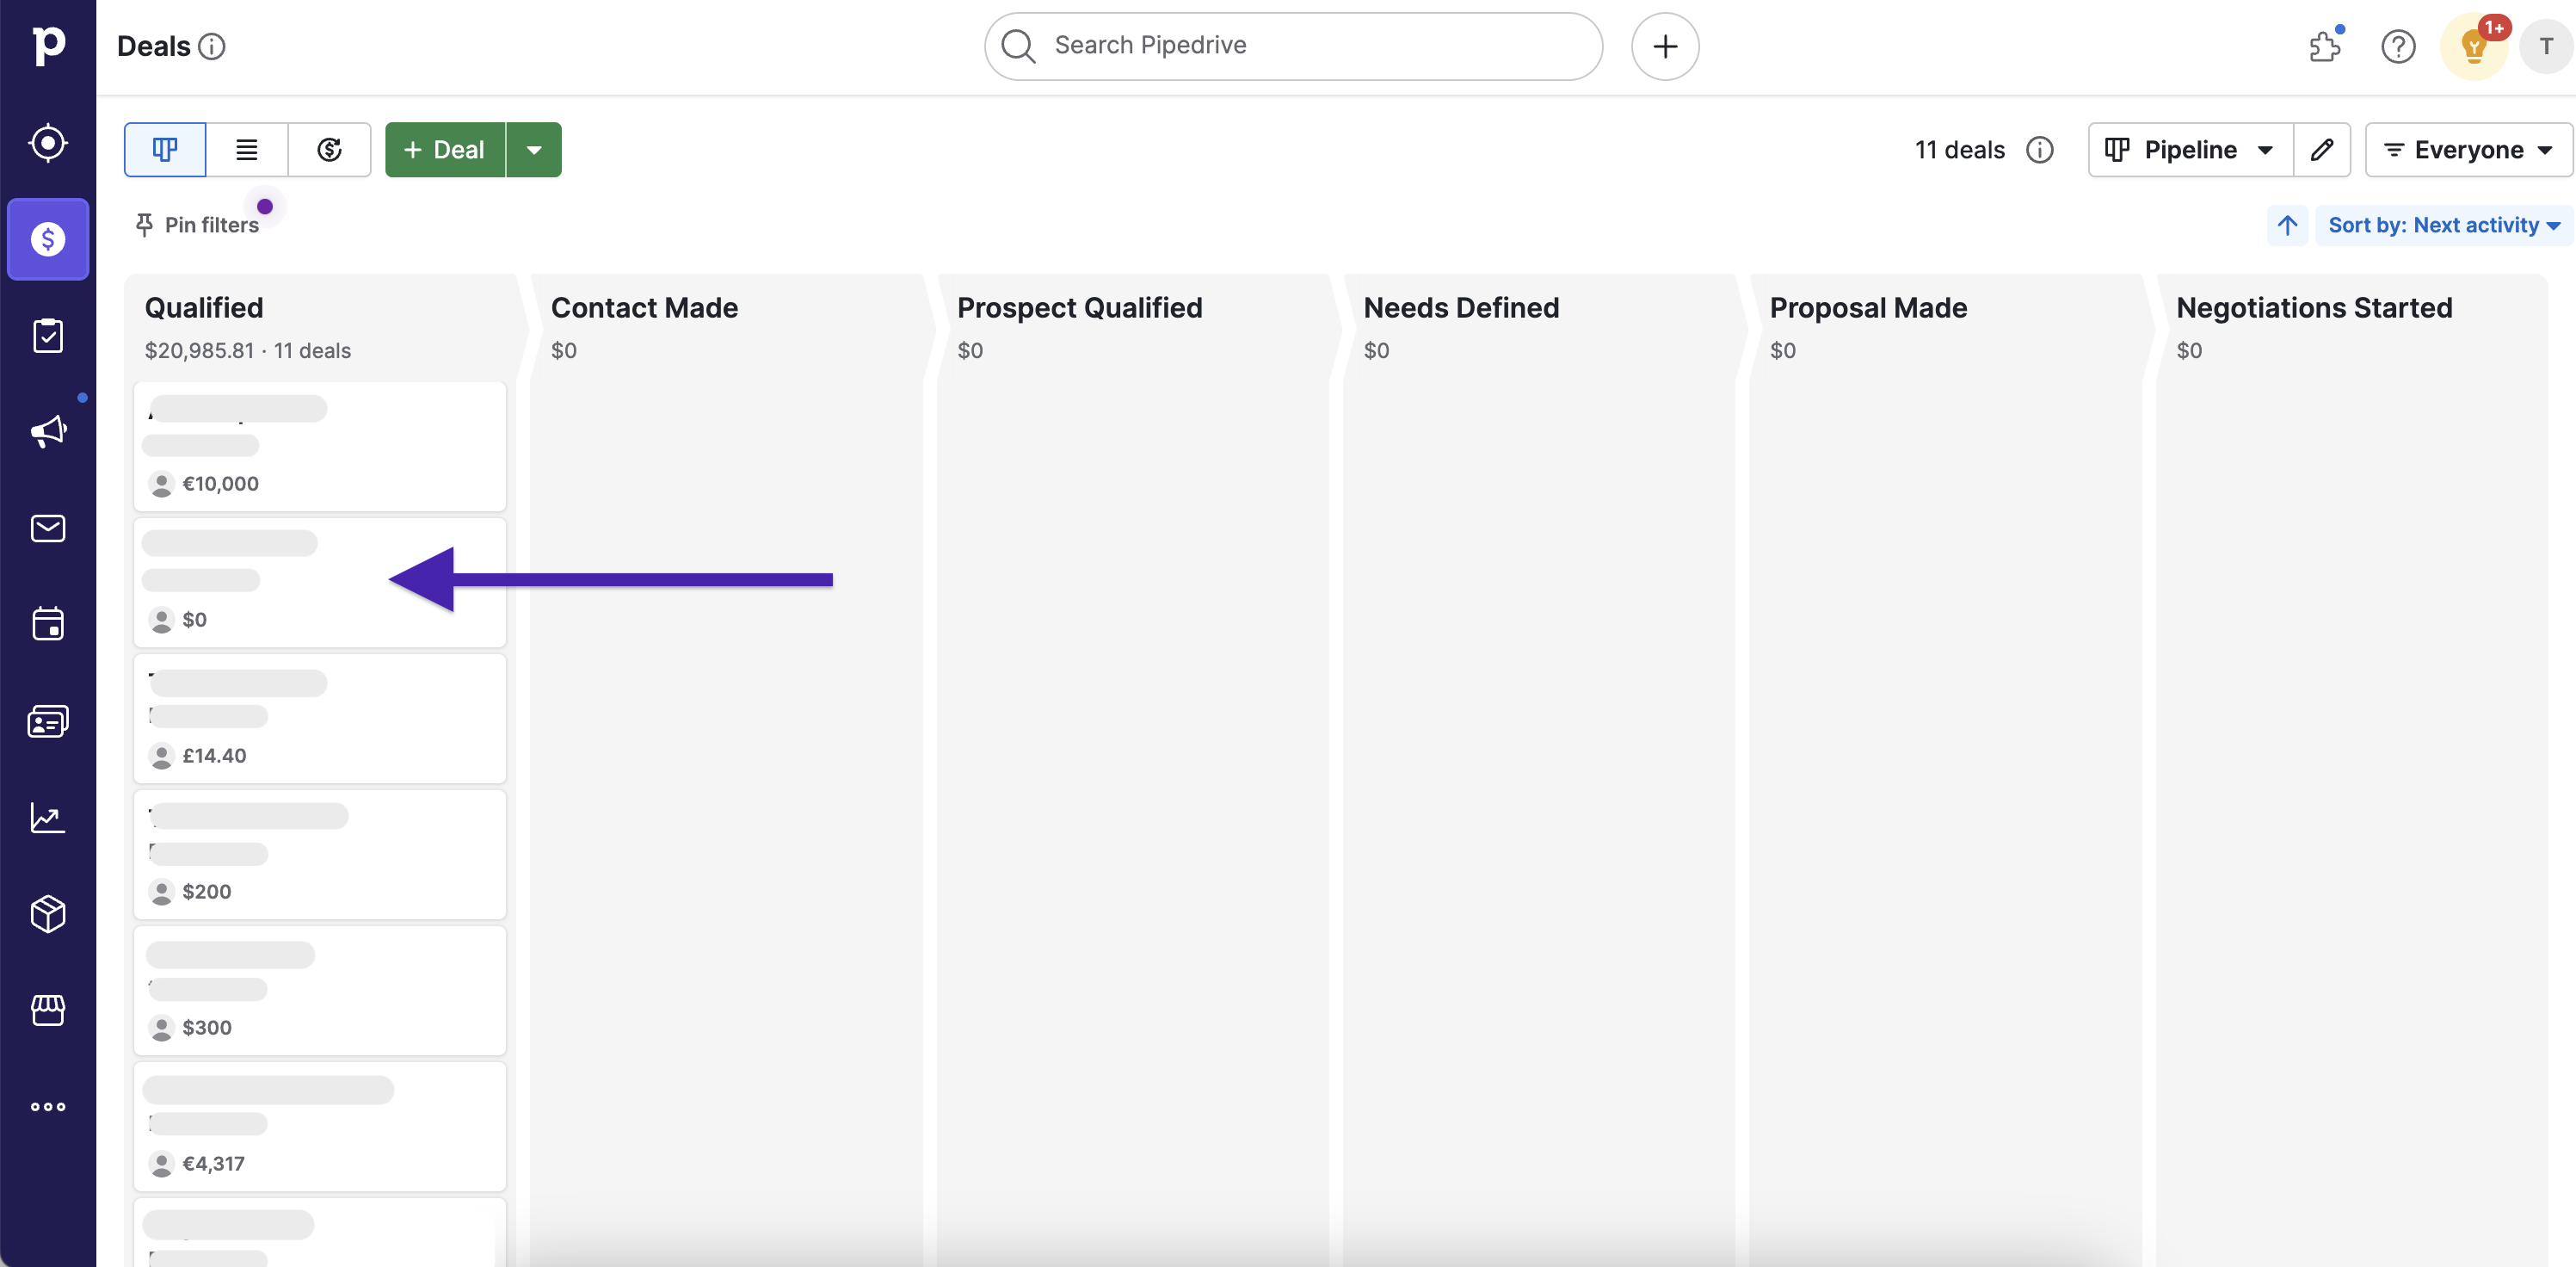Click the edit pipeline pencil icon
Screen dimensions: 2576x1267
(x=2322, y=150)
